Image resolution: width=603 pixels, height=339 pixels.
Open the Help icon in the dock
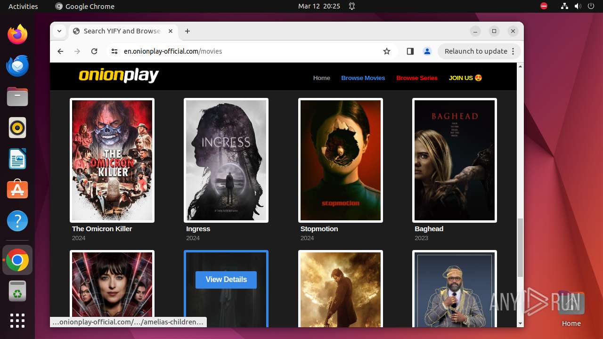coord(17,221)
